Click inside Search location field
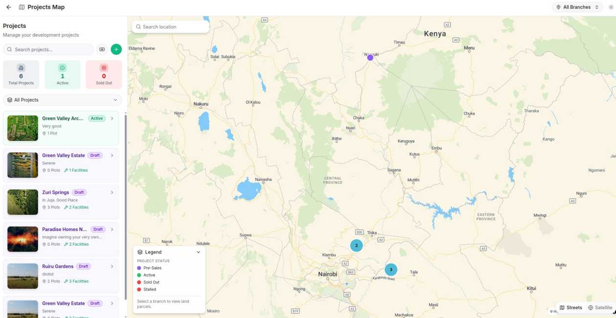Image resolution: width=616 pixels, height=318 pixels. [x=170, y=27]
